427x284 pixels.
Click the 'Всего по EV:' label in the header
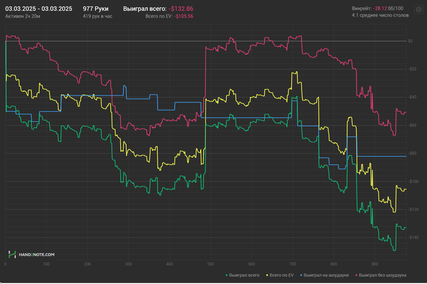coord(159,16)
